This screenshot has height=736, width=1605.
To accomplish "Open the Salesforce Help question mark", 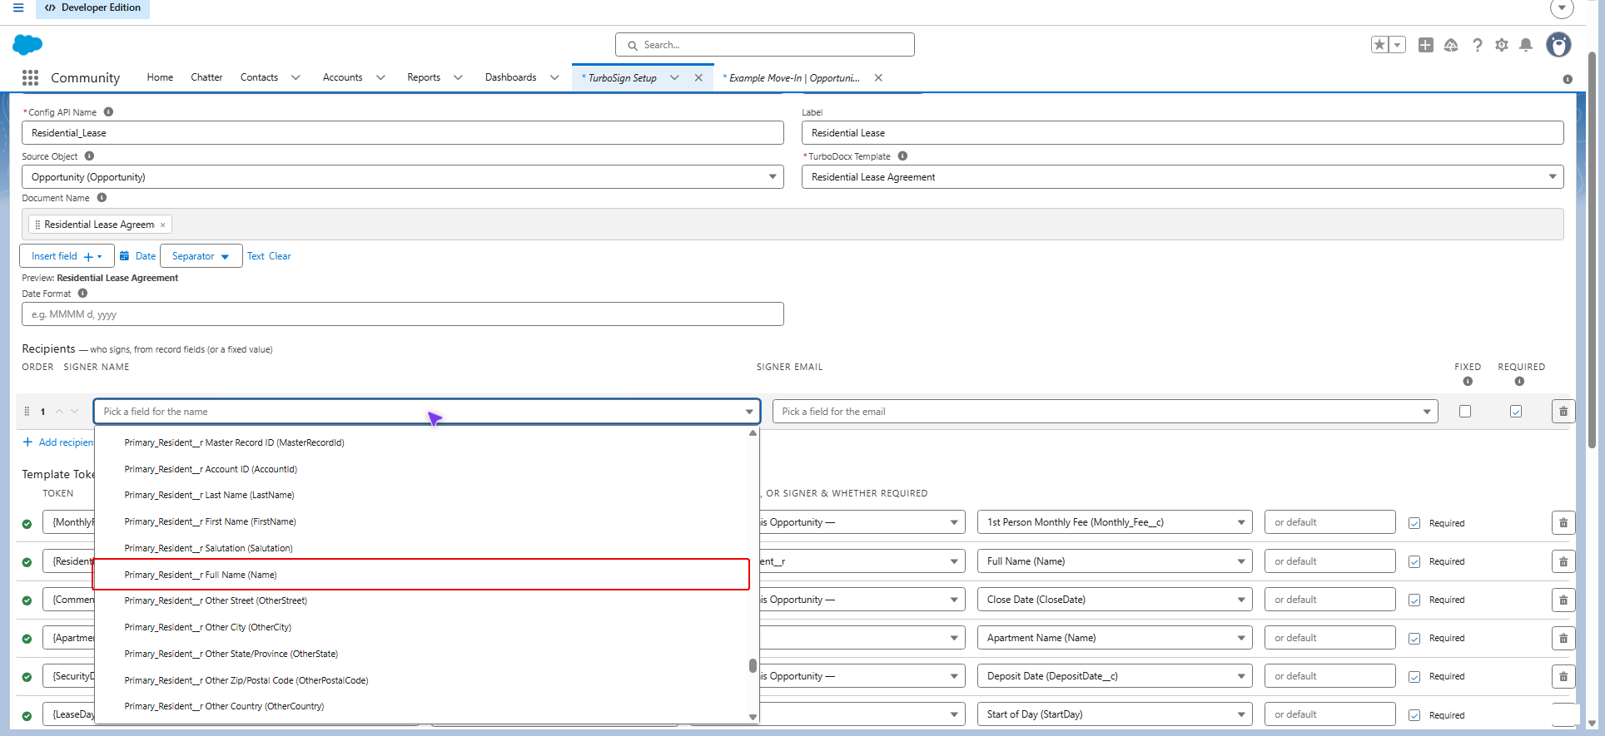I will [1478, 45].
